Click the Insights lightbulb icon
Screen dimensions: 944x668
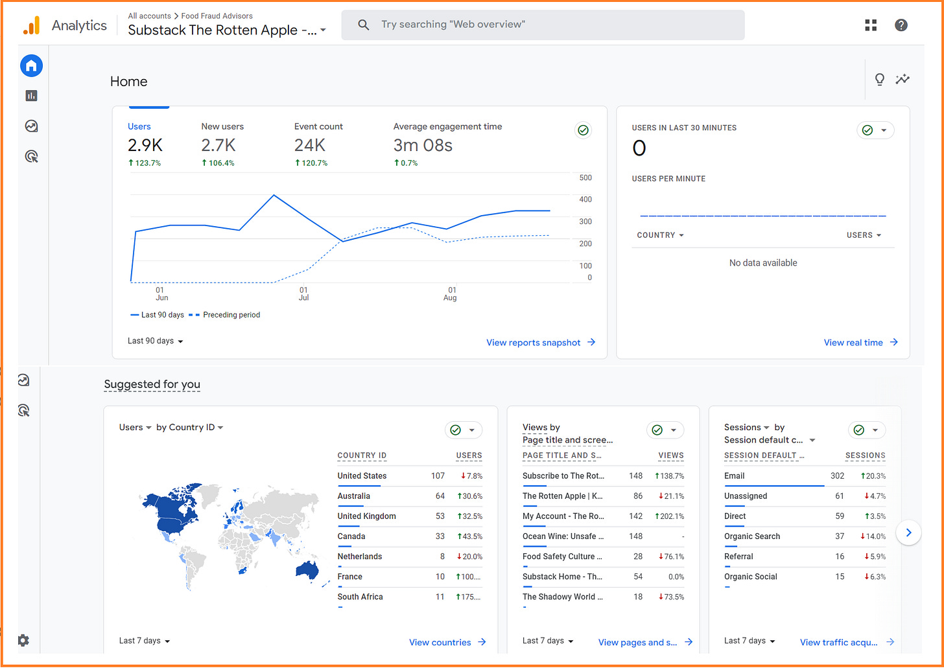[x=879, y=80]
